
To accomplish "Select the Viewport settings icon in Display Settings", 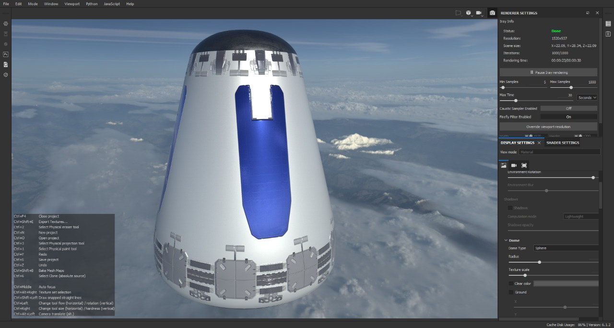I will click(524, 165).
